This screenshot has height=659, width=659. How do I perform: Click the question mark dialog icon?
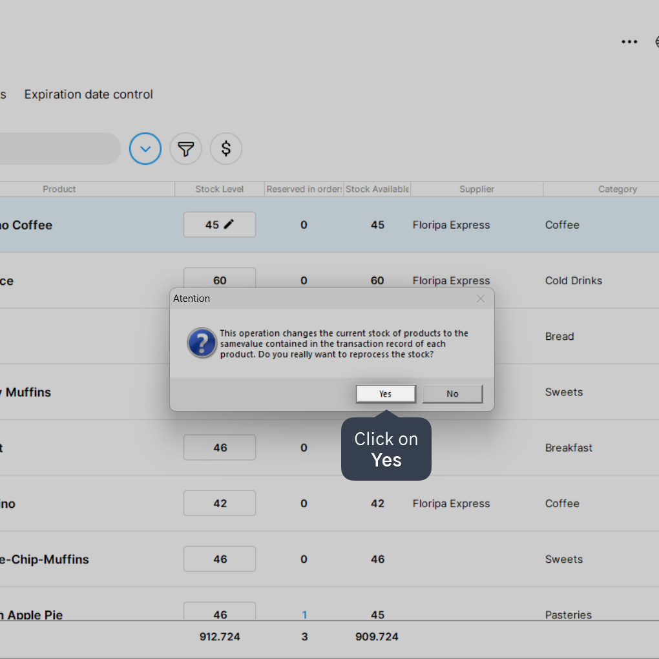[x=202, y=343]
